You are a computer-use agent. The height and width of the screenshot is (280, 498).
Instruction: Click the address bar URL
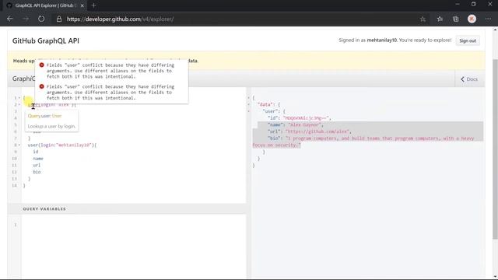pyautogui.click(x=120, y=19)
